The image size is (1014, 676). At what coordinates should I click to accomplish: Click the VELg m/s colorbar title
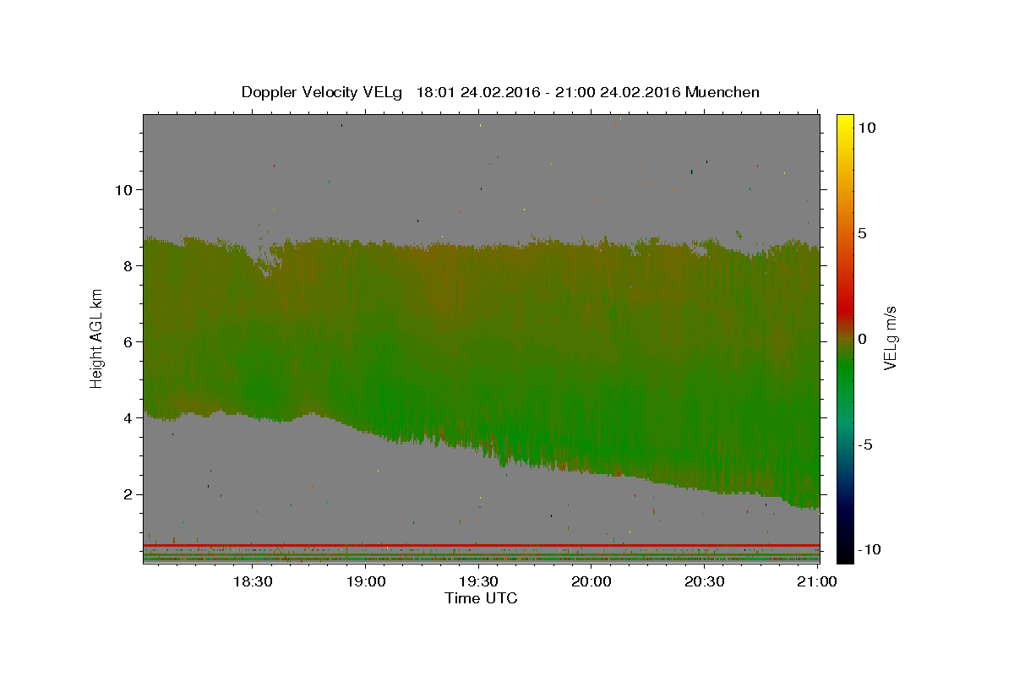(890, 338)
